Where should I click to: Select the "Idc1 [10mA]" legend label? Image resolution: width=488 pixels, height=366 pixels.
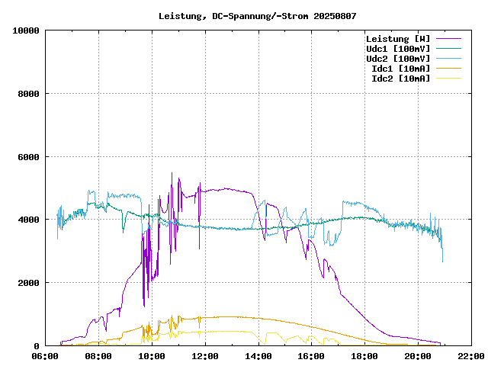coord(400,69)
